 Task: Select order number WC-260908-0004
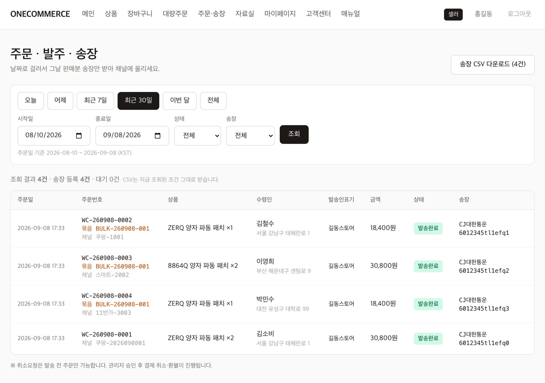(107, 296)
